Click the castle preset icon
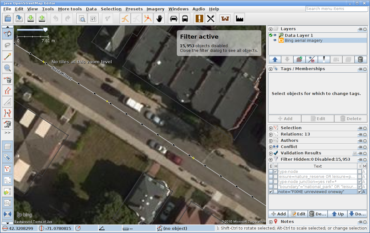Image resolution: width=370 pixels, height=233 pixels. pos(225,19)
